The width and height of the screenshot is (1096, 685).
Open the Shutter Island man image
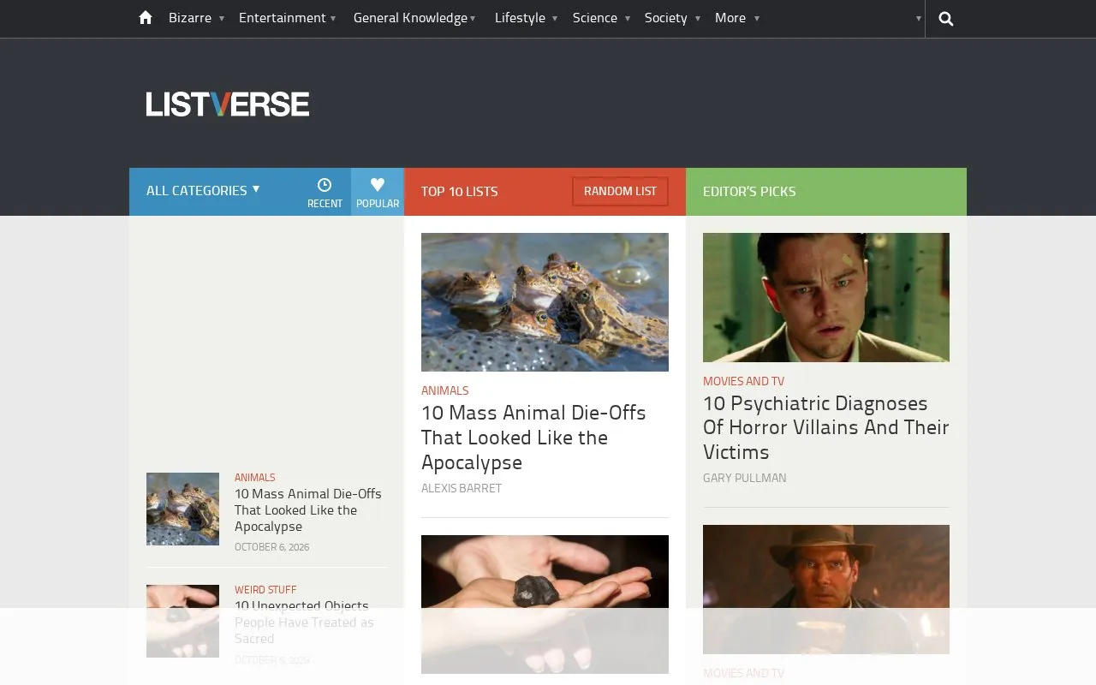[826, 297]
